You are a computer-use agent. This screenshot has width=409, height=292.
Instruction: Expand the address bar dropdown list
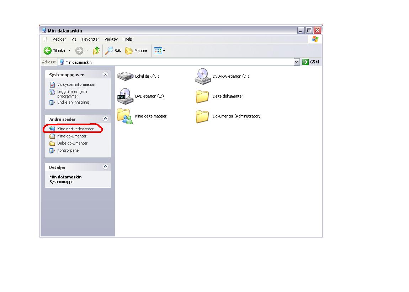[x=297, y=62]
